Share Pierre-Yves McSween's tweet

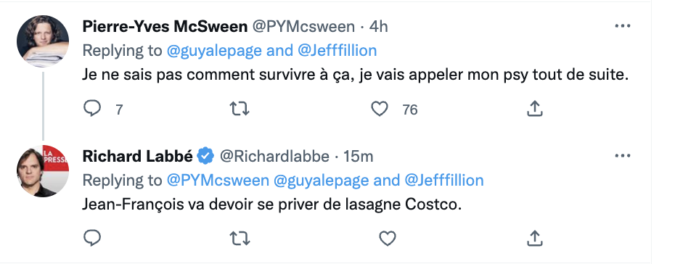(x=534, y=109)
